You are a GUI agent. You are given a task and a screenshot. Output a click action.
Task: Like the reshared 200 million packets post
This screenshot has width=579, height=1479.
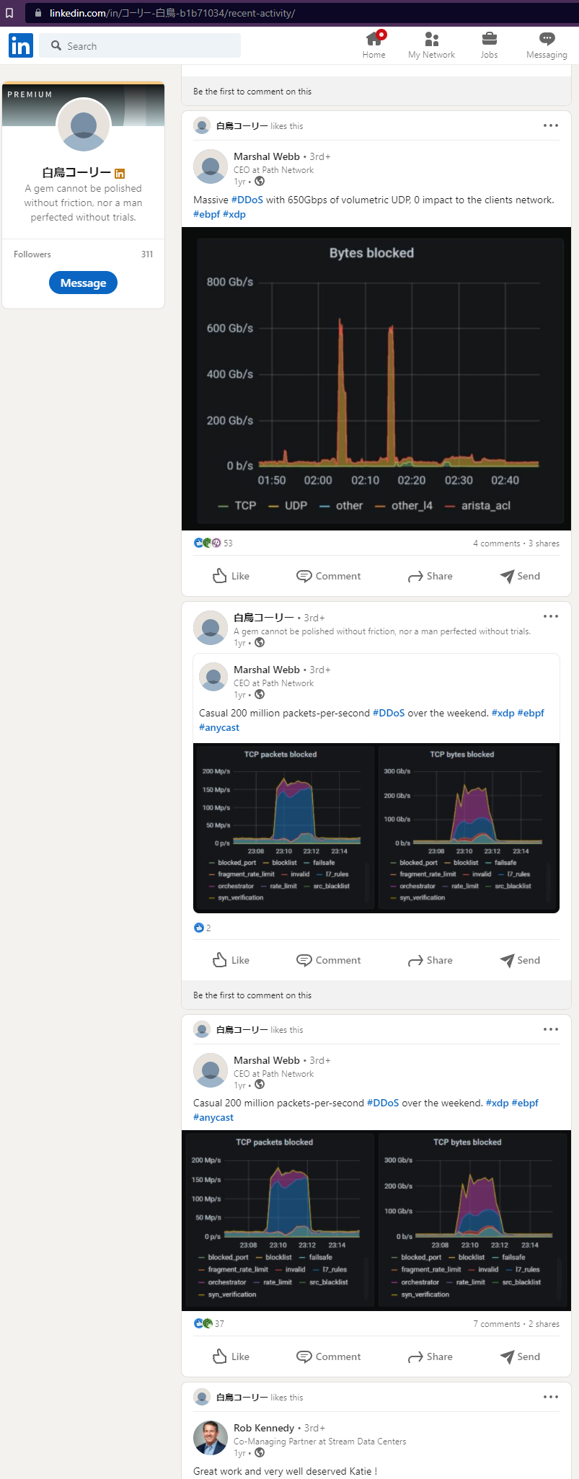point(231,960)
